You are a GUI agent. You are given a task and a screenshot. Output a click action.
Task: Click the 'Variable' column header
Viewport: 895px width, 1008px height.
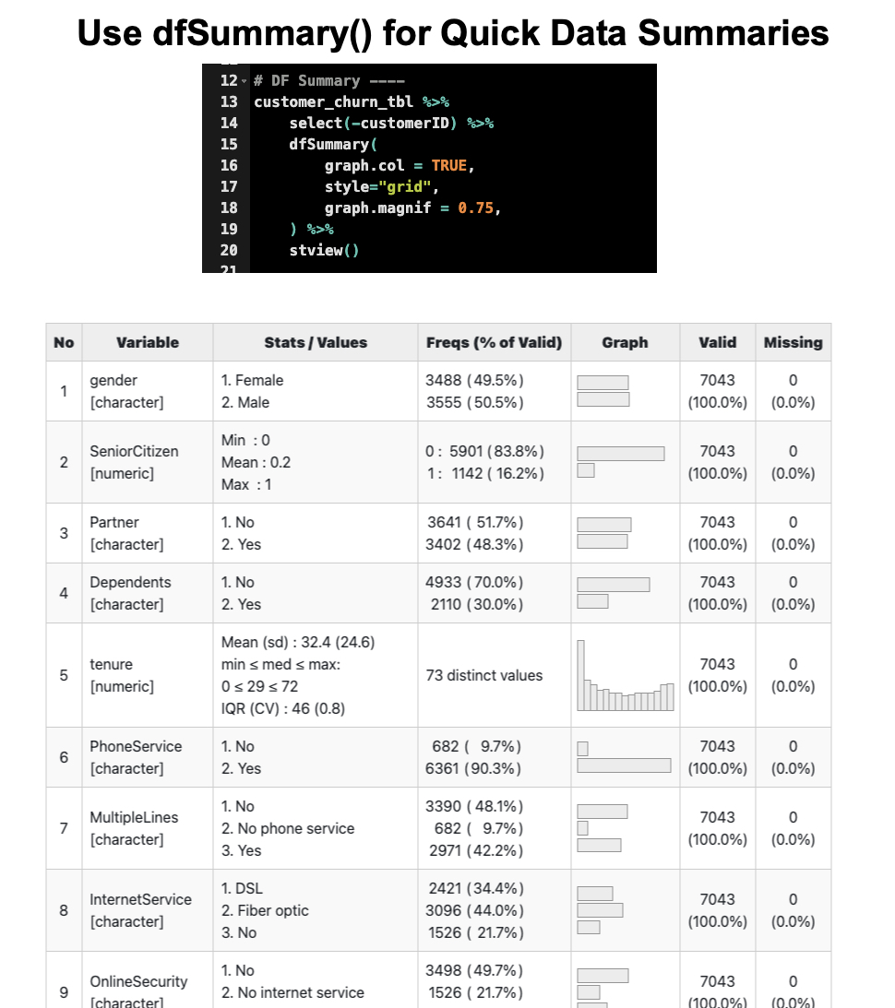click(x=148, y=343)
